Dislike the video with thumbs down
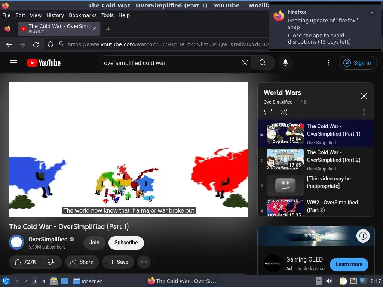Image resolution: width=383 pixels, height=287 pixels. coord(51,262)
